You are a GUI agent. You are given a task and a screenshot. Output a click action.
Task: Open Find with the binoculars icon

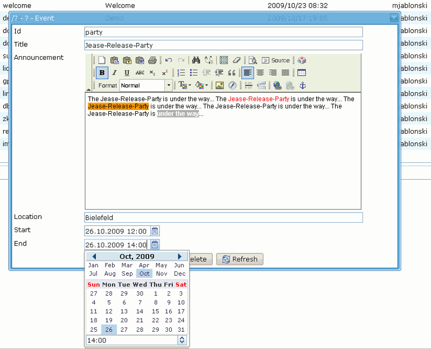click(196, 60)
